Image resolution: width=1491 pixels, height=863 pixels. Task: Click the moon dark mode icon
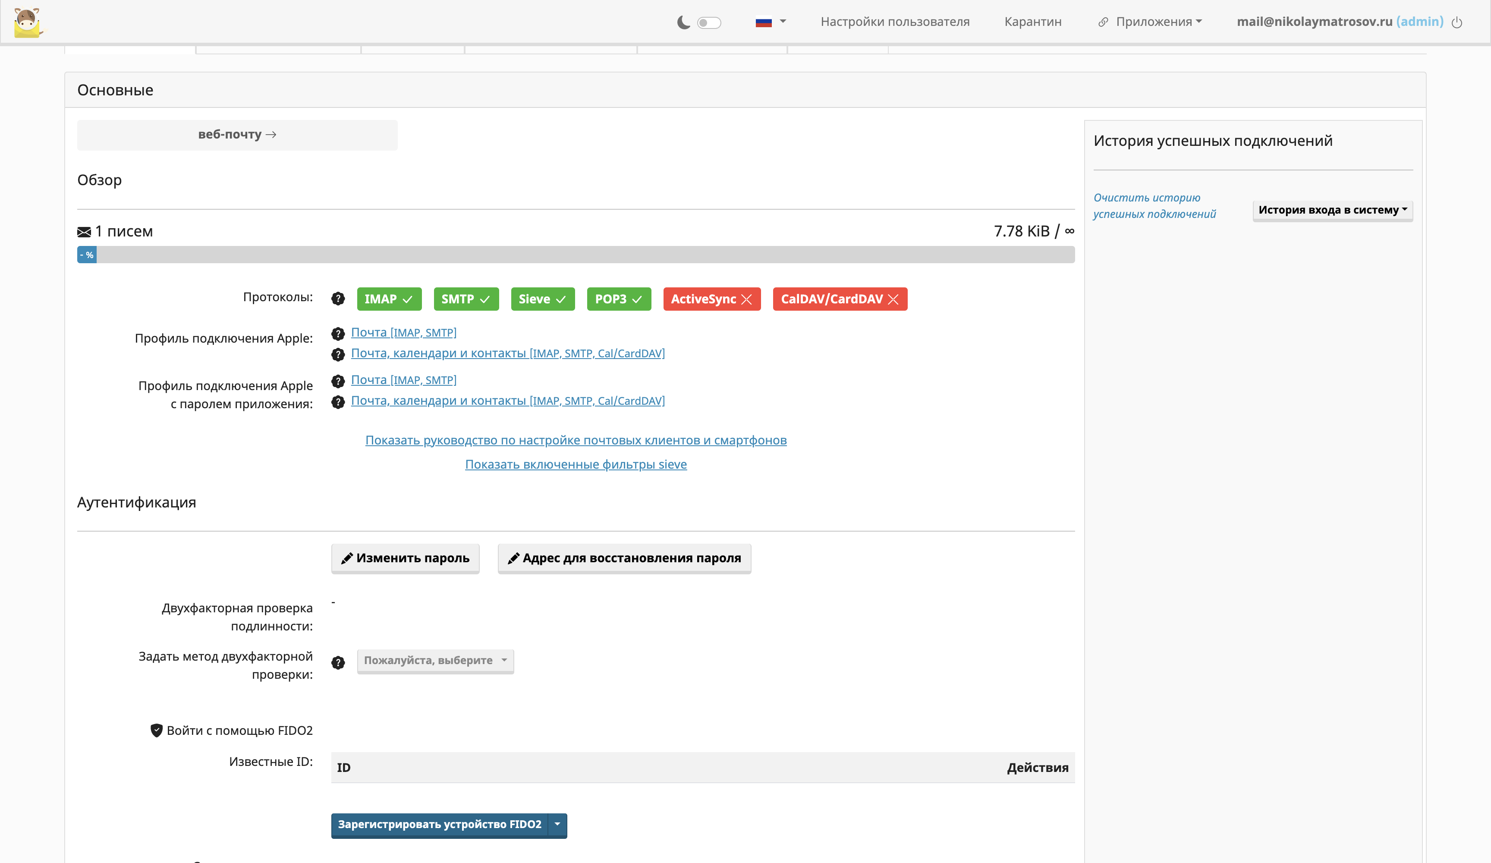683,22
